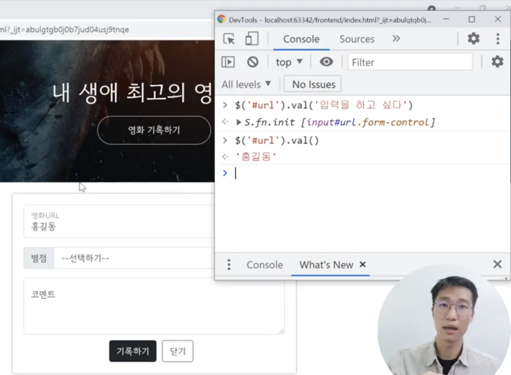Open the top JavaScript context dropdown
511x375 pixels.
(289, 62)
